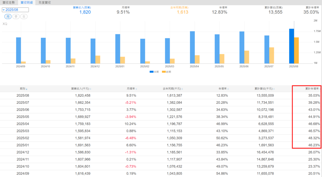Click cell showing 43.10%
The image size is (322, 177).
click(x=222, y=131)
